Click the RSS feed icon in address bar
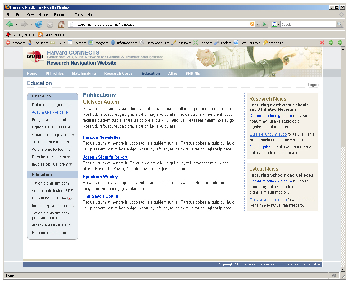 [252, 24]
